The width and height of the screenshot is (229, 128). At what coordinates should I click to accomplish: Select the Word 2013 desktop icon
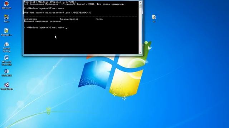(6, 73)
